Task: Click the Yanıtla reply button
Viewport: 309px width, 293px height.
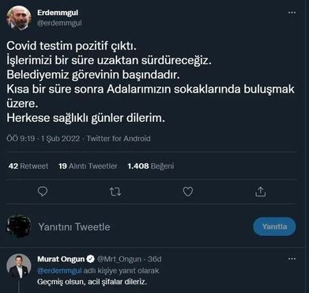Action: tap(274, 226)
